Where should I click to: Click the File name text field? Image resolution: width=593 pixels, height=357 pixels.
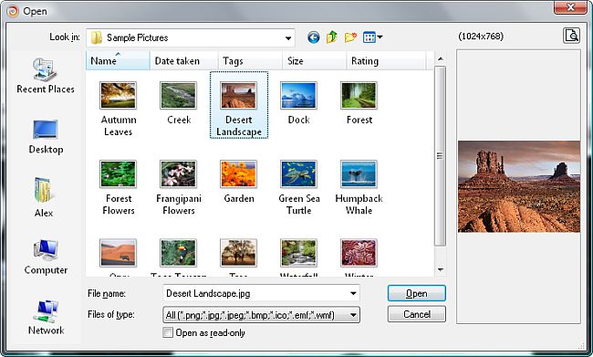(255, 293)
